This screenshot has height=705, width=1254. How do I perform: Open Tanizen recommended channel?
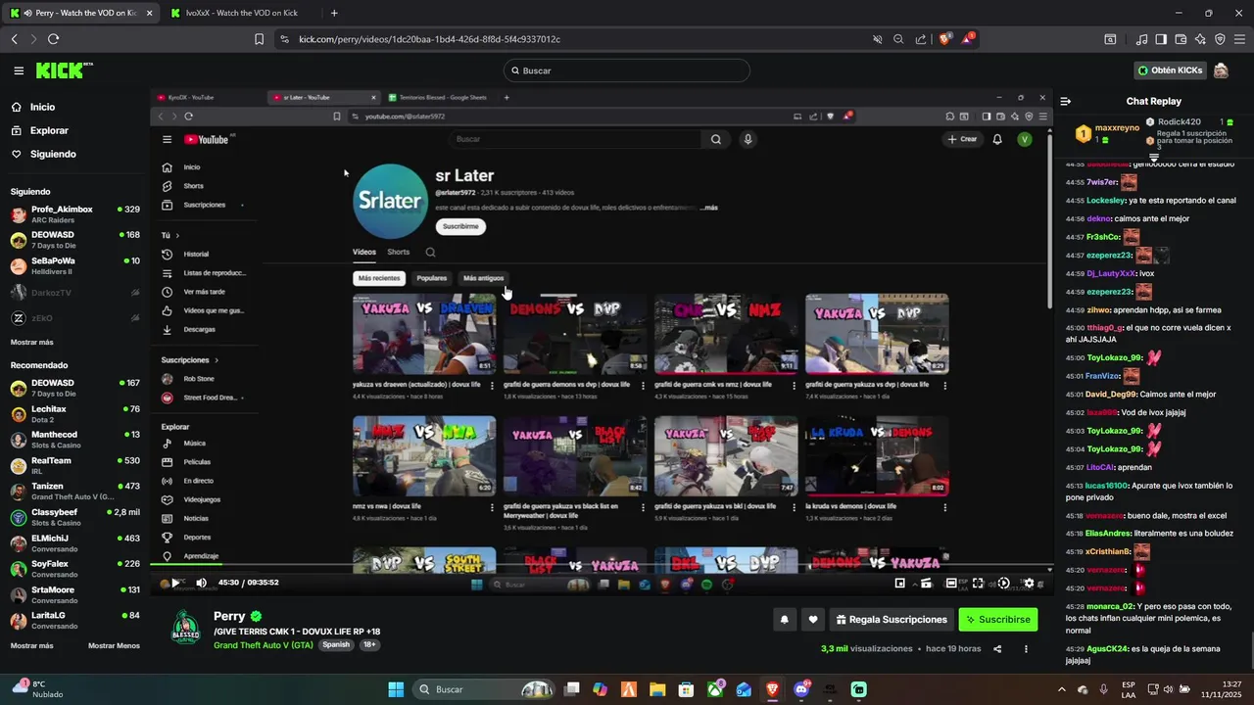(74, 491)
